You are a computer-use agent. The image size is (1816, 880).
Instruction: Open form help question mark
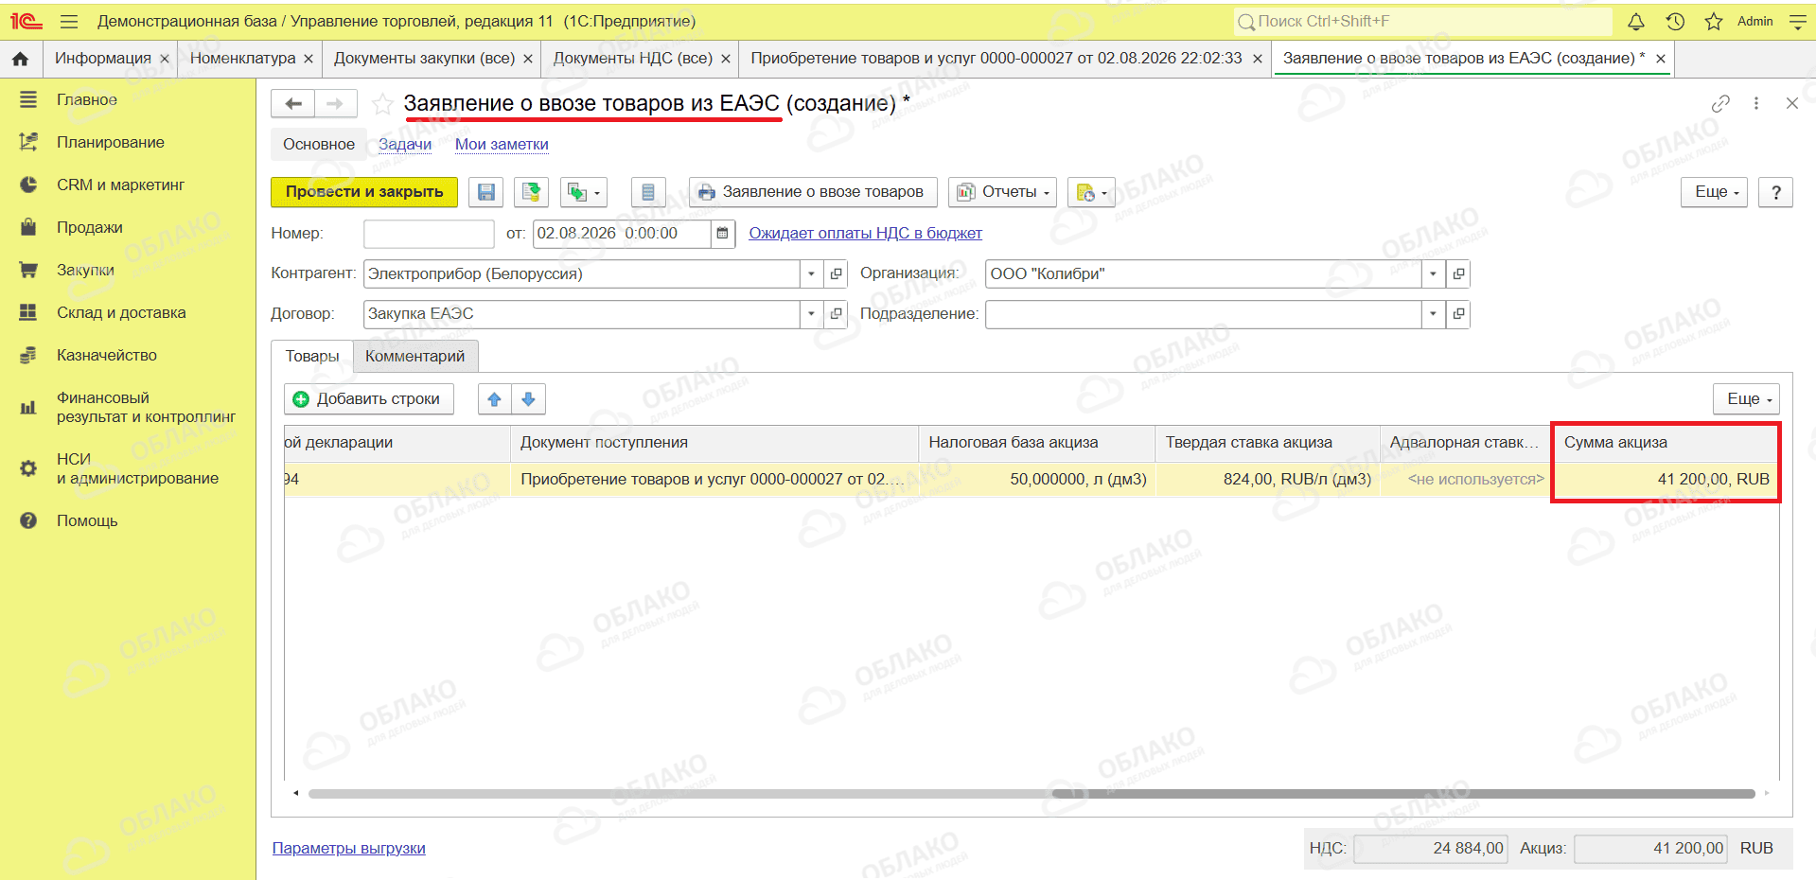(1776, 192)
